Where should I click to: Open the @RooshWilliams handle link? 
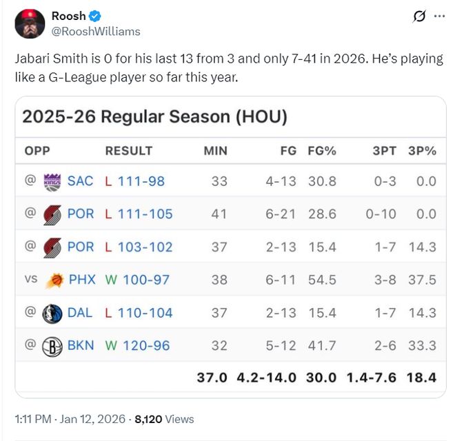96,32
